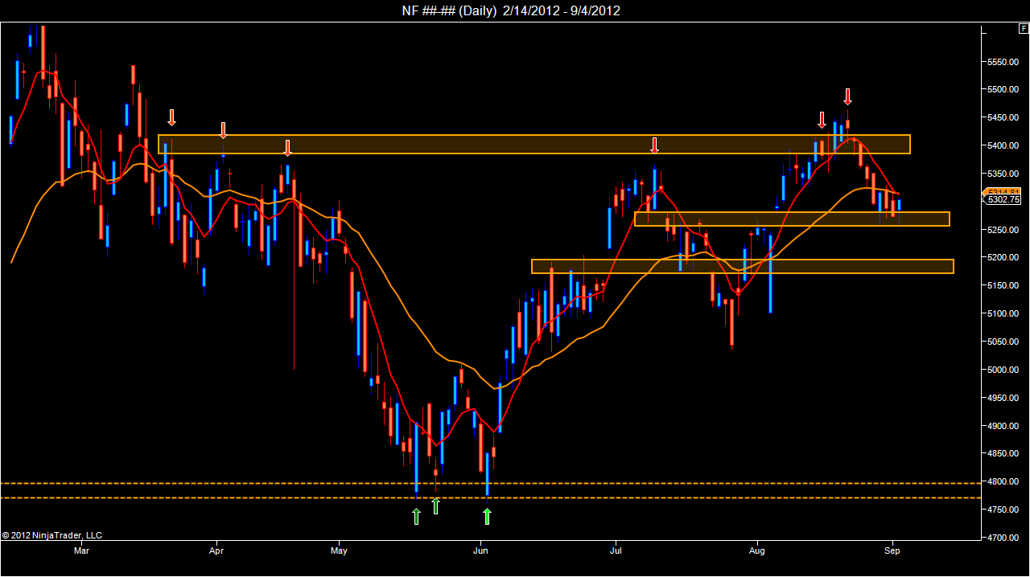This screenshot has height=577, width=1030.
Task: Click the 4950.00 price axis label
Action: (x=1003, y=398)
